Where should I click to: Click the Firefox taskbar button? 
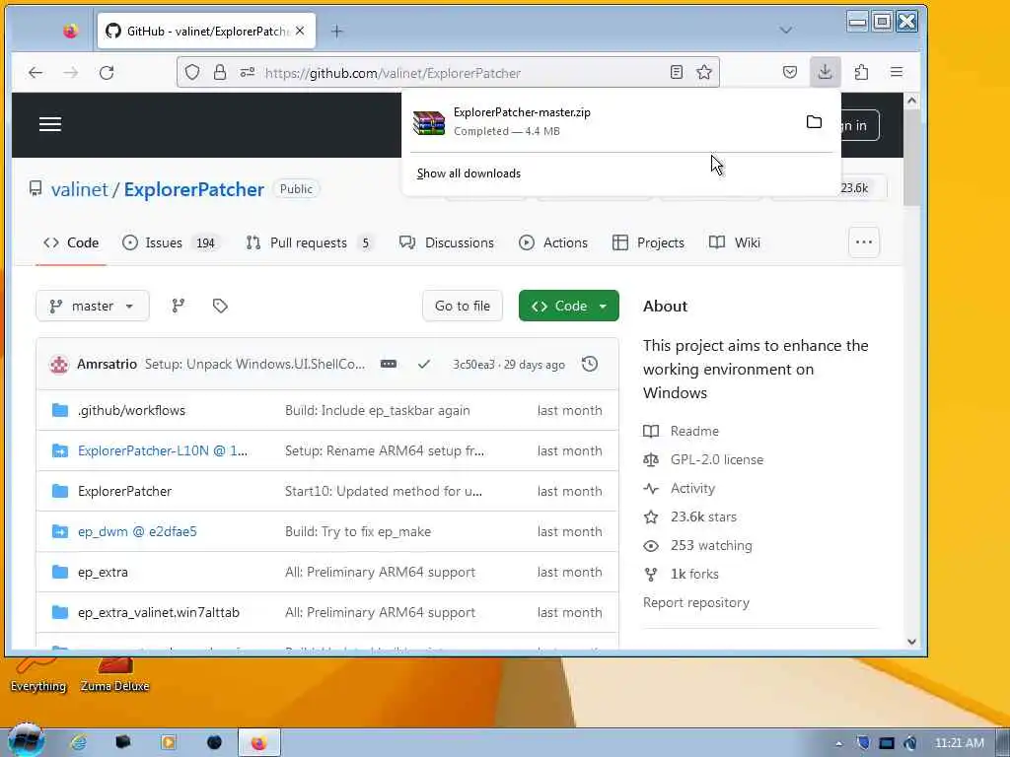point(259,743)
